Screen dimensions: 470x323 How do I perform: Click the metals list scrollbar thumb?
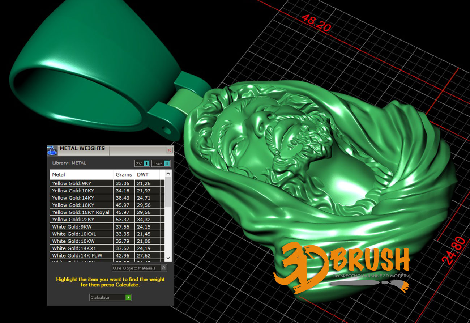[x=168, y=192]
